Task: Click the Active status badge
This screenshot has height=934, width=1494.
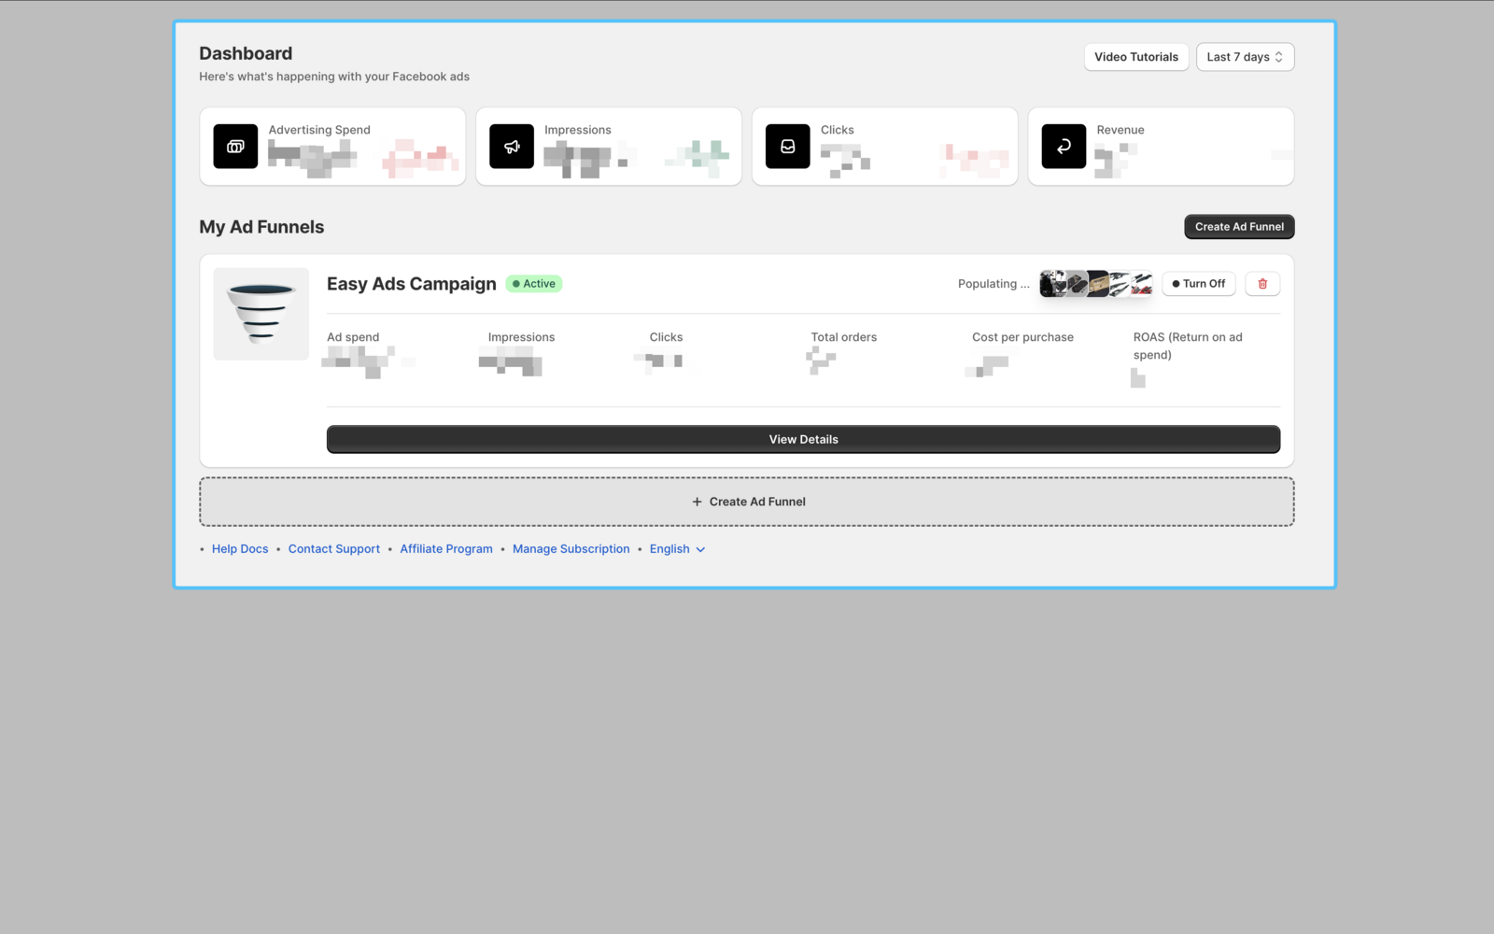Action: [x=533, y=283]
